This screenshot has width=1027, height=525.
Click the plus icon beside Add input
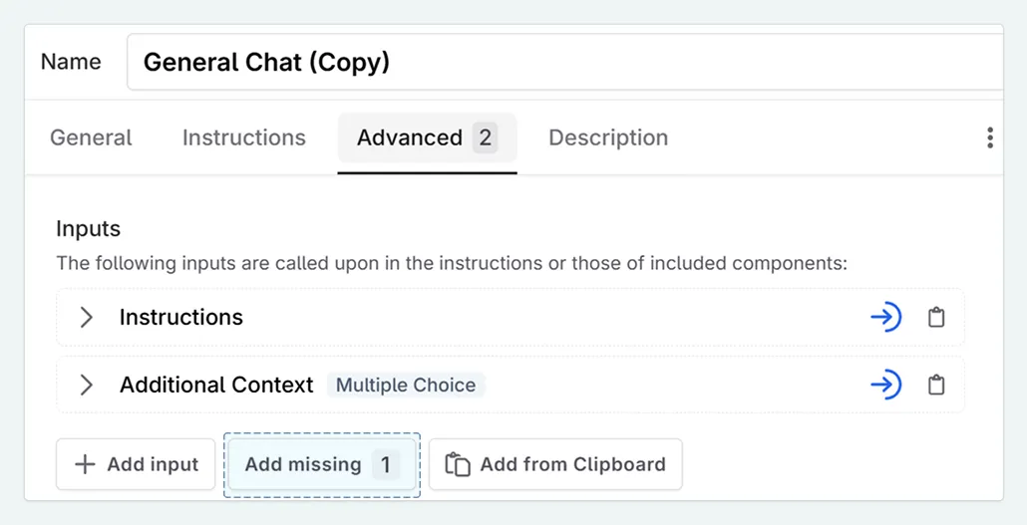point(86,464)
